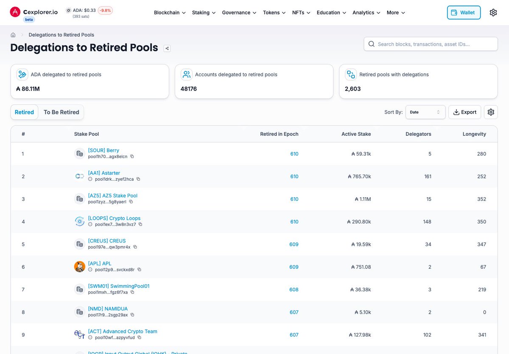Click the share icon beside page title
The height and width of the screenshot is (354, 509).
[167, 48]
